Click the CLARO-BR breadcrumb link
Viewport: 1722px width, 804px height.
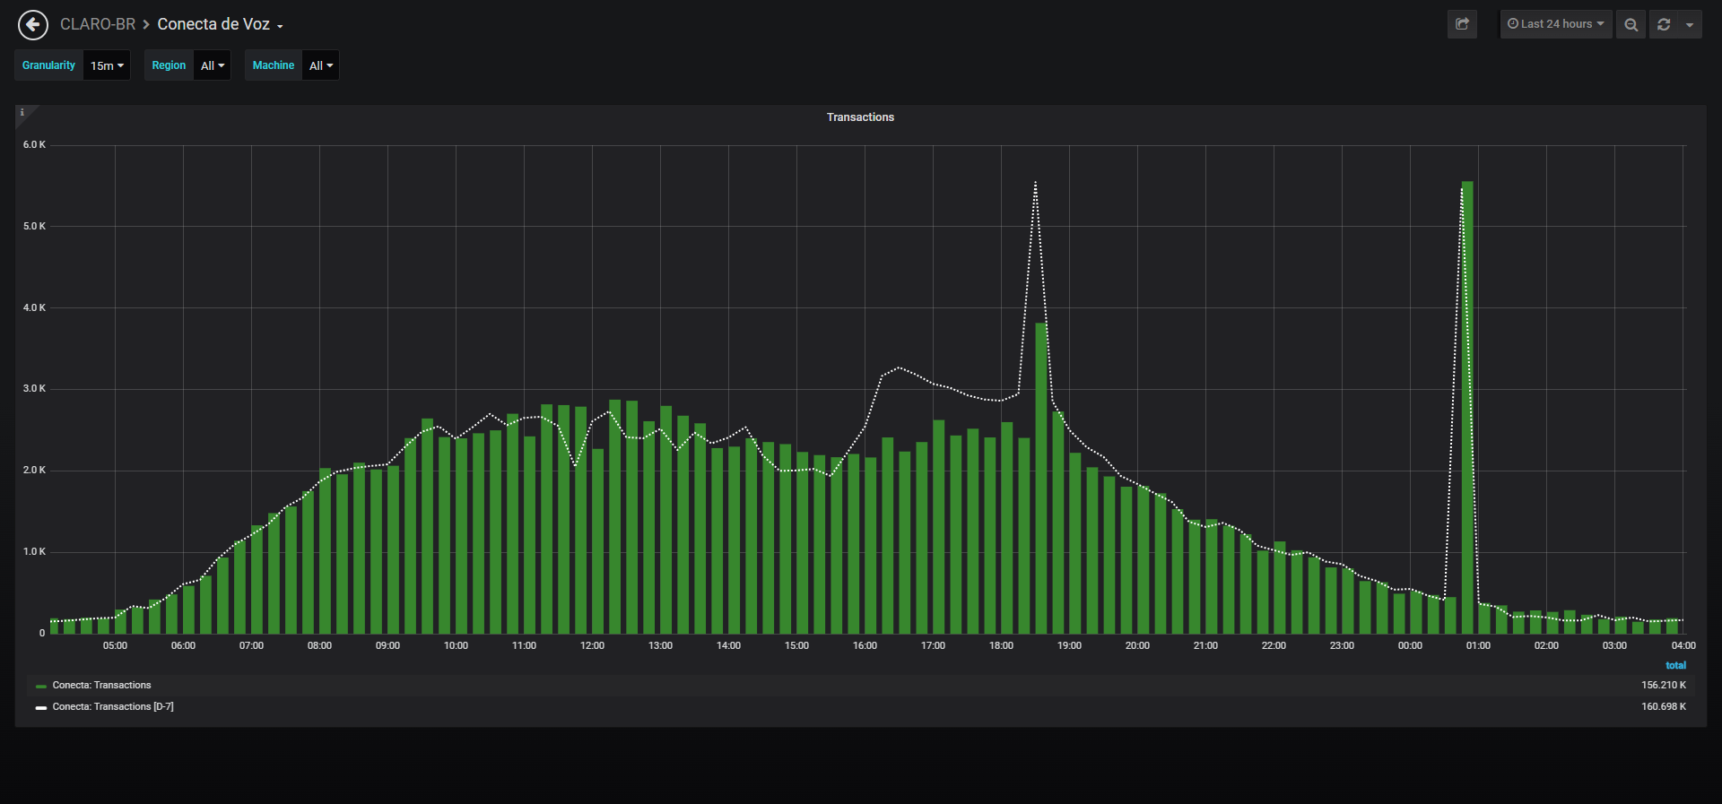pyautogui.click(x=98, y=24)
